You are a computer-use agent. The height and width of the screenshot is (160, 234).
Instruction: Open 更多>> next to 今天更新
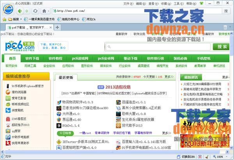(169, 77)
